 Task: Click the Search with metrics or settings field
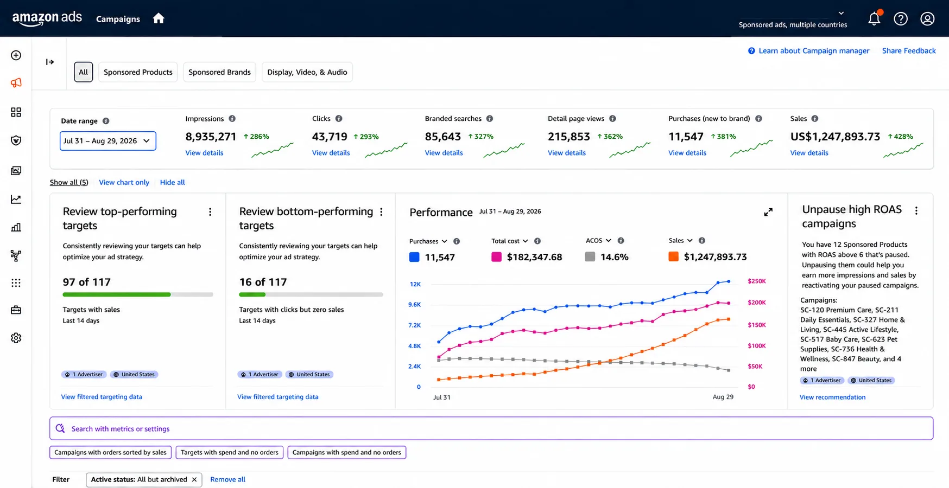(491, 428)
